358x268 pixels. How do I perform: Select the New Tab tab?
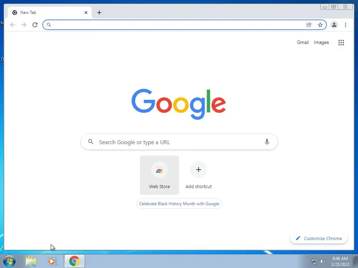click(x=50, y=13)
